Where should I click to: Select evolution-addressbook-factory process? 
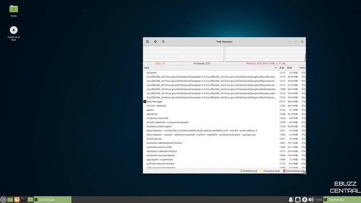click(x=224, y=143)
